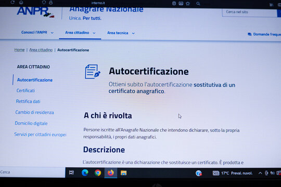This screenshot has width=281, height=187.
Task: Click the Cerca nel sito search field
Action: click(249, 12)
